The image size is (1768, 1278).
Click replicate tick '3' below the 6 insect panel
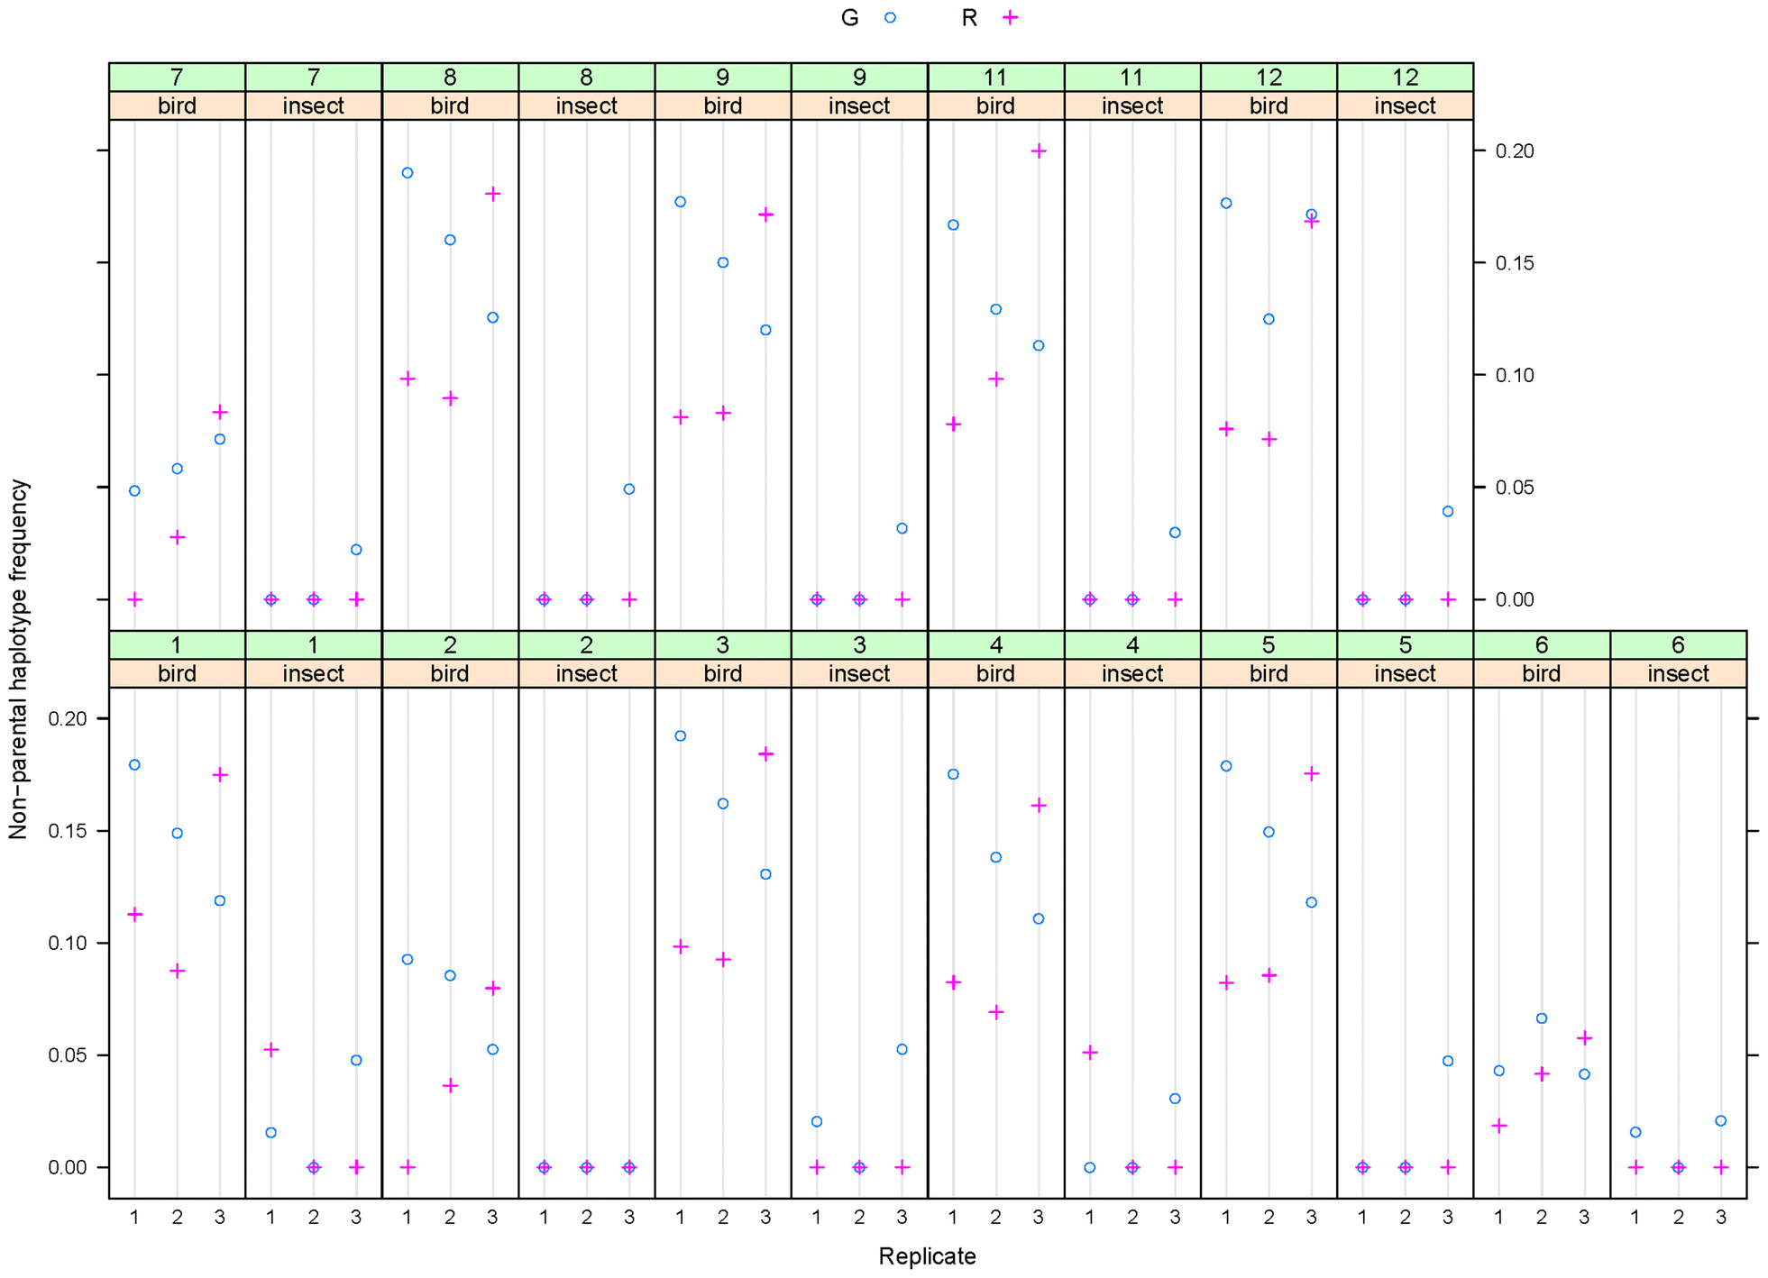pyautogui.click(x=1721, y=1218)
